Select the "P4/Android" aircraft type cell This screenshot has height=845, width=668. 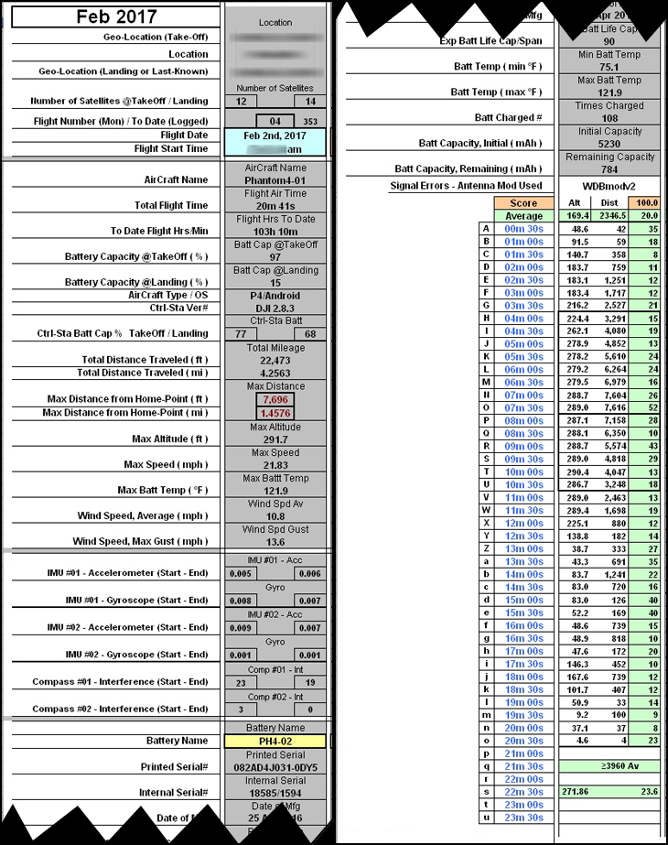click(x=275, y=296)
